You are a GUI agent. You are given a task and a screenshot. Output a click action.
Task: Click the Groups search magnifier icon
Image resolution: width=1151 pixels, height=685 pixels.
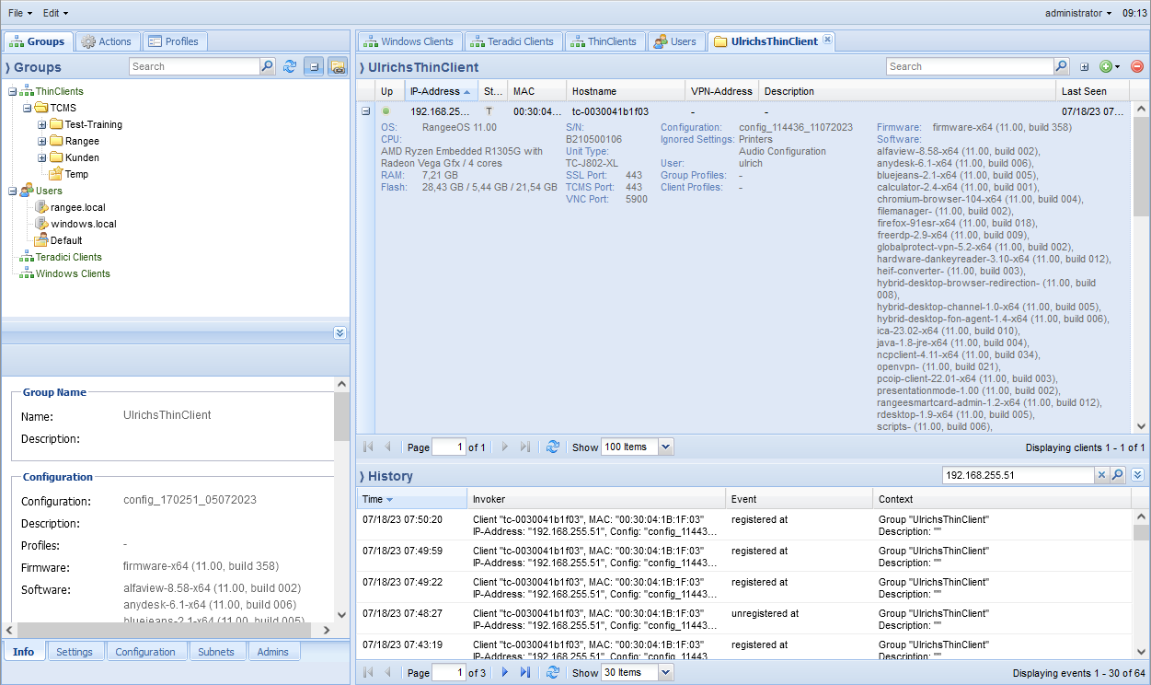pyautogui.click(x=268, y=67)
